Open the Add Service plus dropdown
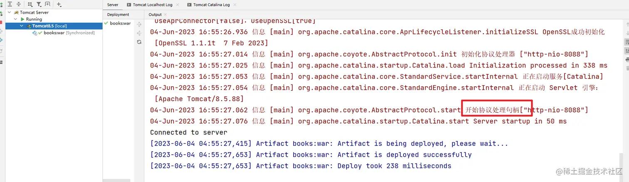 pos(59,5)
